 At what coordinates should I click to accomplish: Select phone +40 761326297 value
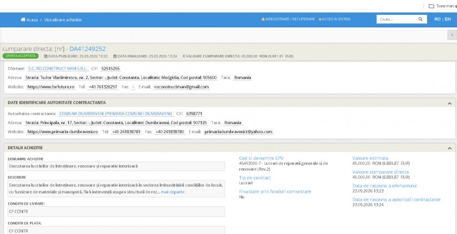pos(103,87)
